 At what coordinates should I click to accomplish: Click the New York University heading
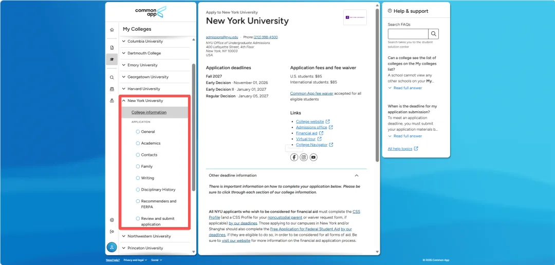point(247,21)
